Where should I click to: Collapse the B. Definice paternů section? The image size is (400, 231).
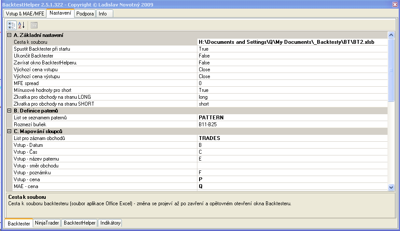coord(9,110)
